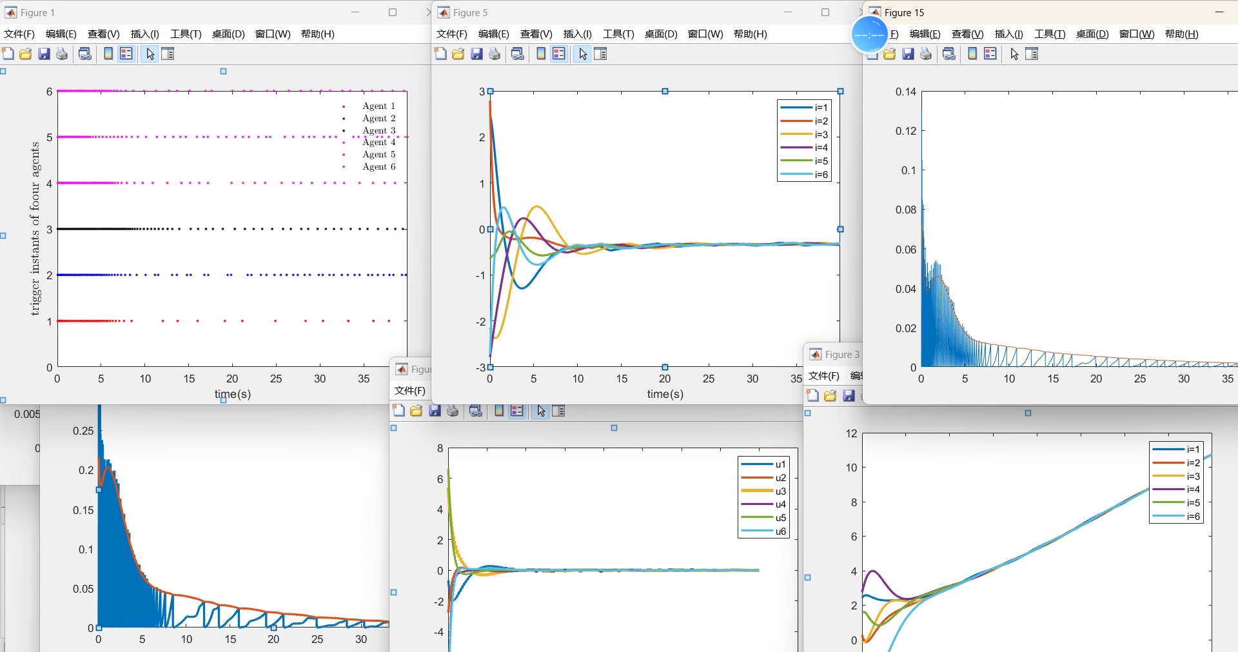
Task: Click Save icon in Figure 5 toolbar
Action: 477,54
